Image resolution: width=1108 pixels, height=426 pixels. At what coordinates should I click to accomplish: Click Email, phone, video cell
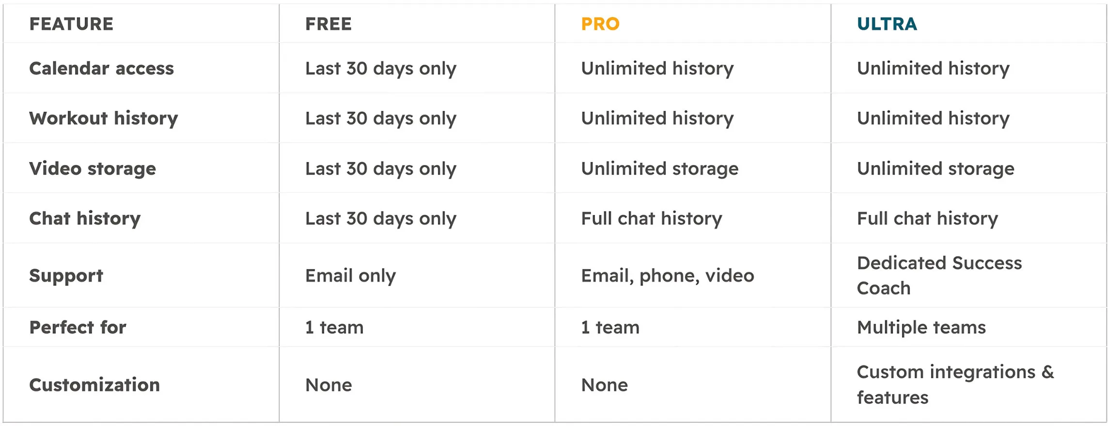667,275
